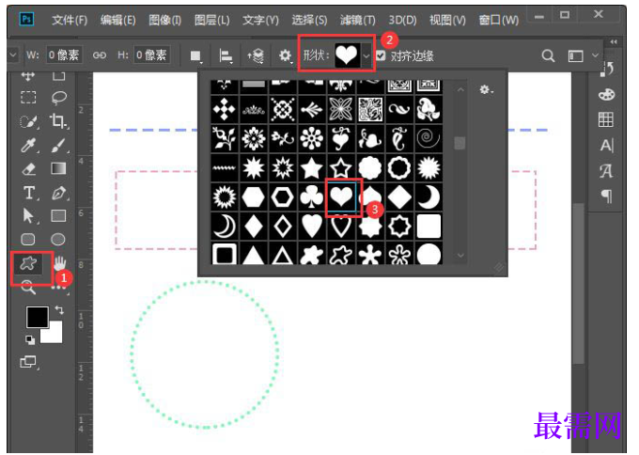Choose the crescent moon shape beside diamond
639x455 pixels.
429,197
